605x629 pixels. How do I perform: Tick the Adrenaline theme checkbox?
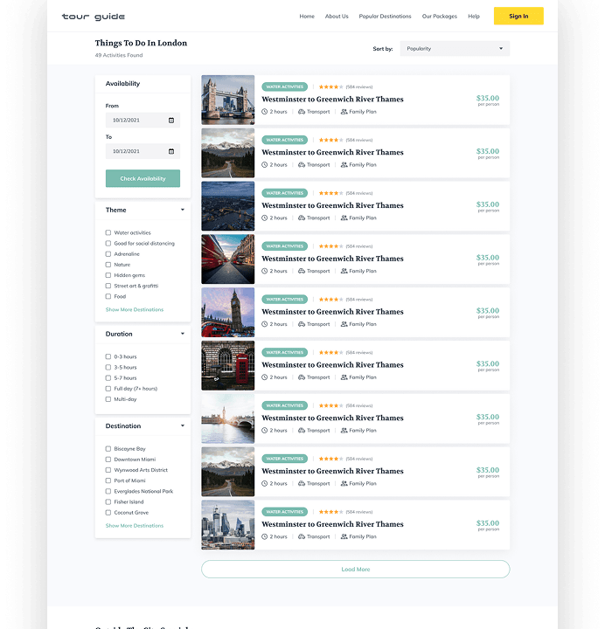click(108, 254)
